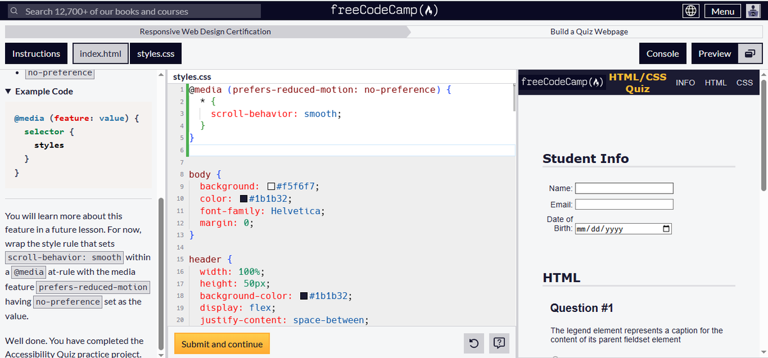Click the header background-color #1b1b32 swatch

pos(304,296)
